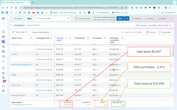Open the browser tab list chevron
This screenshot has height=110, width=177.
[x=174, y=3]
